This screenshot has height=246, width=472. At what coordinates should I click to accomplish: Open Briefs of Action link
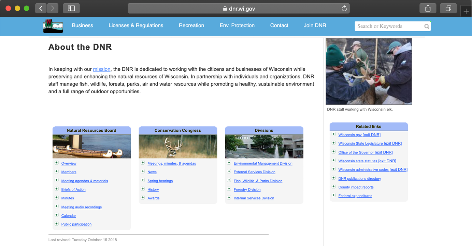73,190
